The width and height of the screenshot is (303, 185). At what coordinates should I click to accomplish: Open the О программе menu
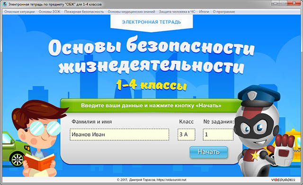[224, 11]
